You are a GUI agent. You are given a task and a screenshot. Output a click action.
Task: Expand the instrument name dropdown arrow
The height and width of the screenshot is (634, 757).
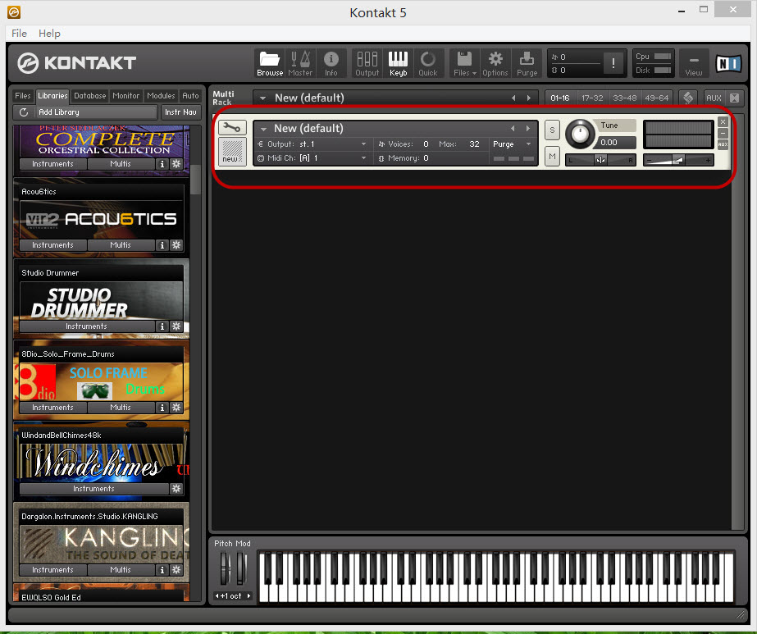coord(263,129)
